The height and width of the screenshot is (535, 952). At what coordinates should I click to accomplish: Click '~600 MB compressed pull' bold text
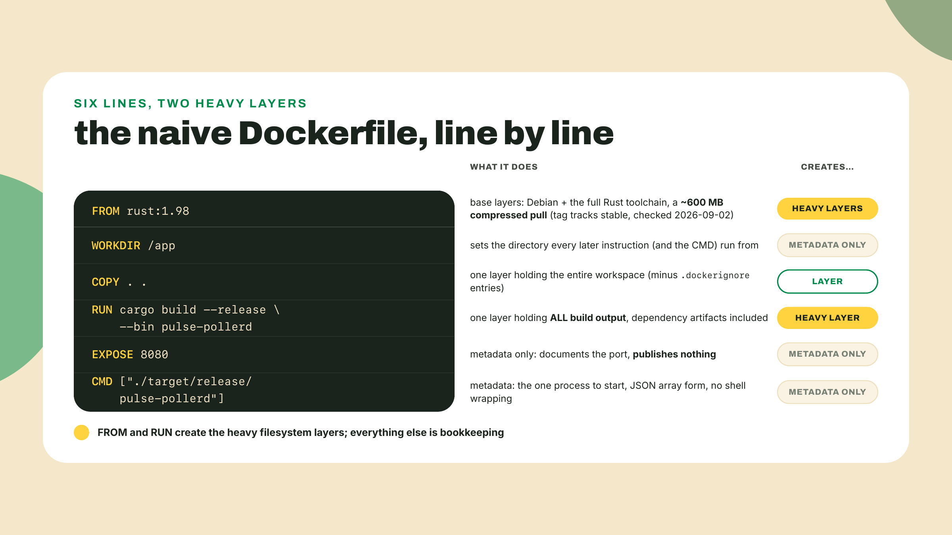click(x=597, y=209)
